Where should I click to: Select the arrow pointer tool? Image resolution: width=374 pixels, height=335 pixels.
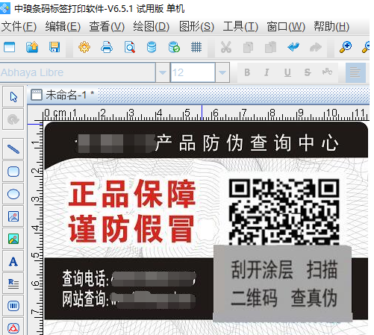point(13,97)
